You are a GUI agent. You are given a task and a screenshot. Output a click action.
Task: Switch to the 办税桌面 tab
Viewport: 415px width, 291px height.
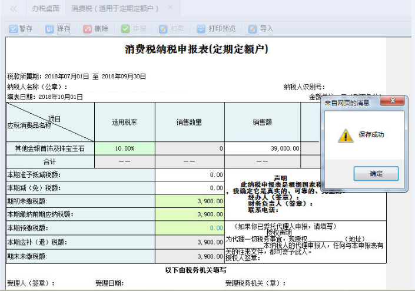click(45, 8)
